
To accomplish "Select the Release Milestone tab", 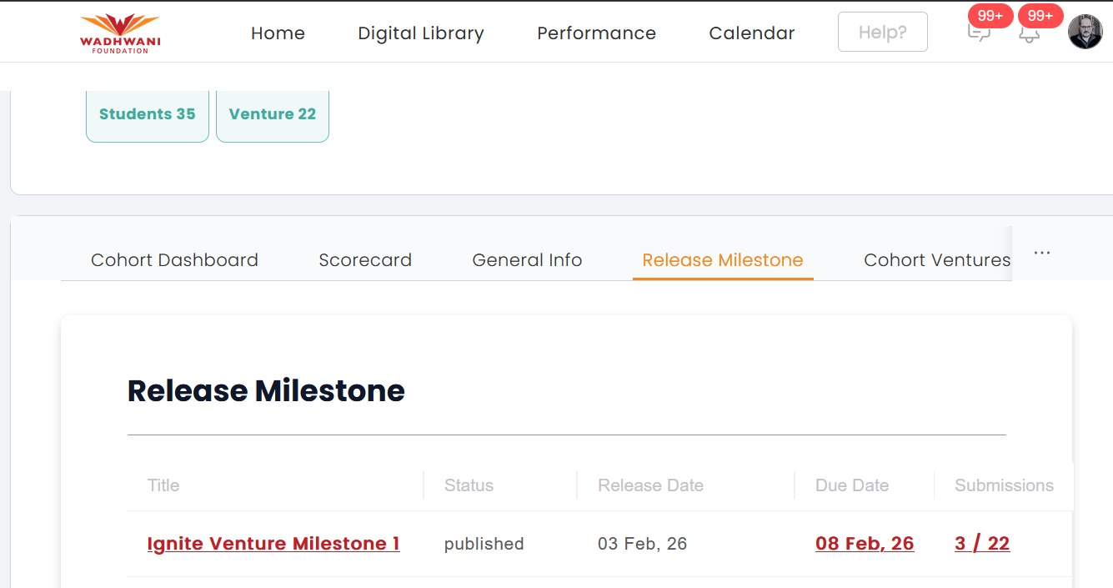I will pyautogui.click(x=723, y=260).
